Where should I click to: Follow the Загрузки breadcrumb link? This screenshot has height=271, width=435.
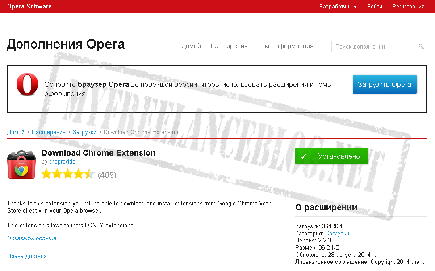coord(84,132)
